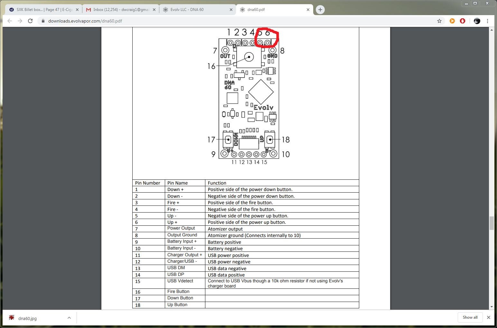Viewport: 497px width, 328px height.
Task: Click the Show all downloads button
Action: [470, 317]
